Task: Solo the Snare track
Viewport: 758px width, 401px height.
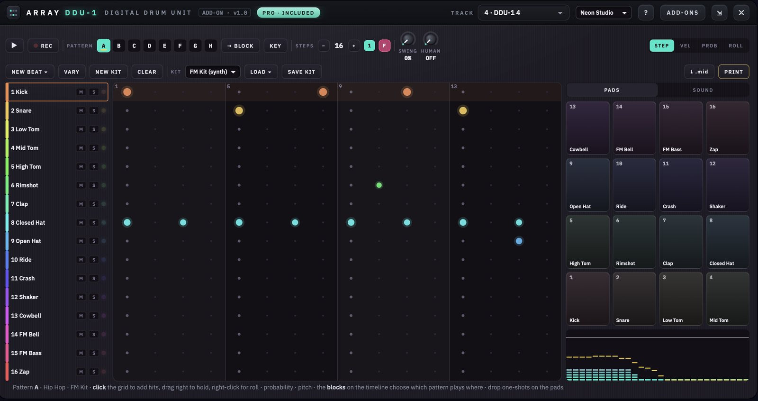Action: tap(94, 110)
